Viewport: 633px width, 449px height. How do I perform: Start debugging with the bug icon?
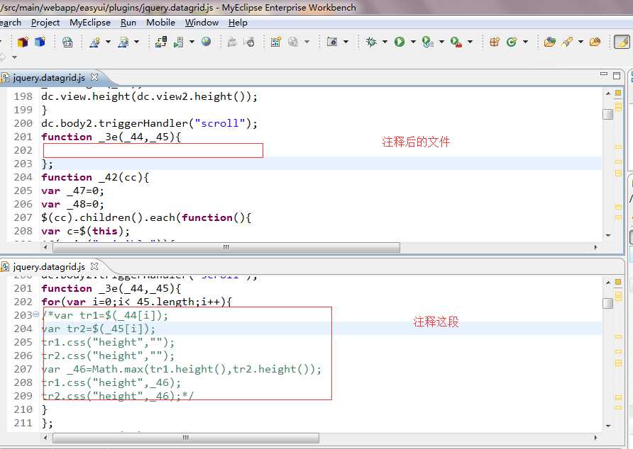[371, 42]
